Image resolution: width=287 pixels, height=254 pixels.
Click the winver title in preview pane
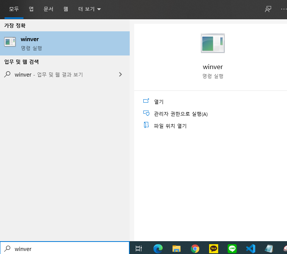[x=213, y=67]
